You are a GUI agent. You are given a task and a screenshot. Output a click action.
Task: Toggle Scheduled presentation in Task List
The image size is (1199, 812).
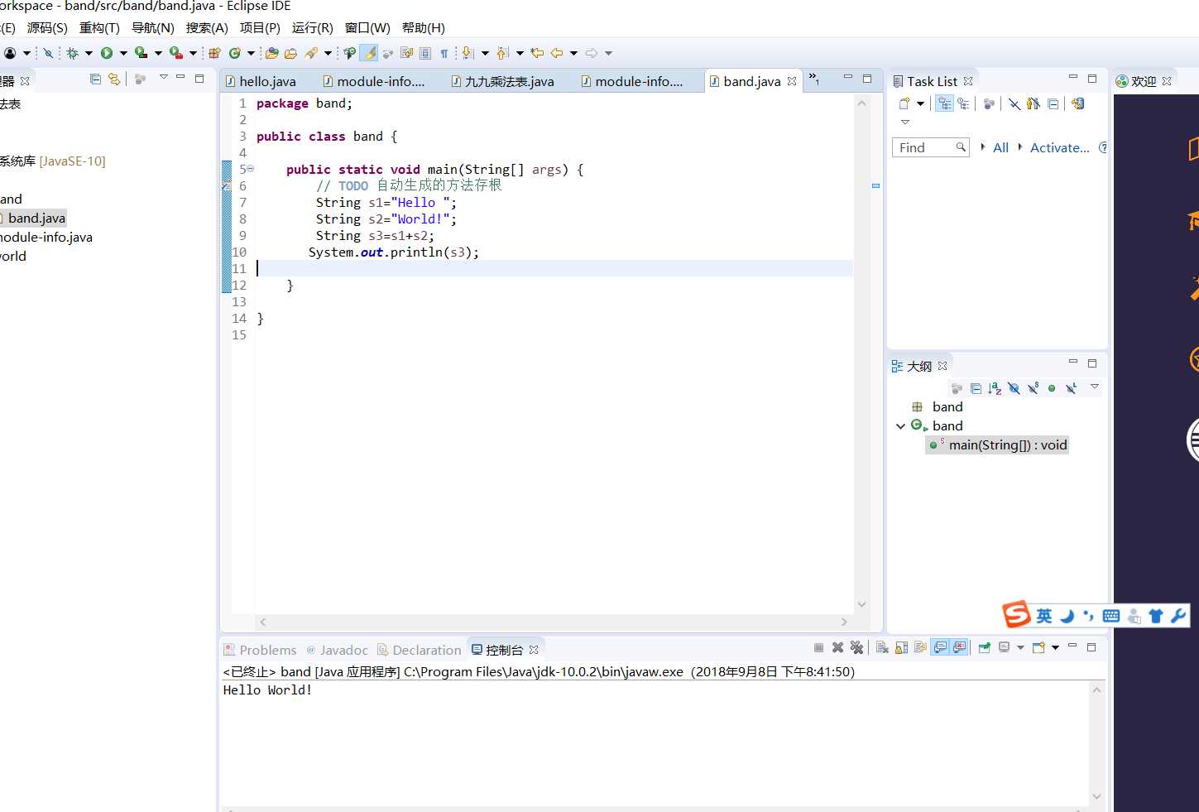pyautogui.click(x=963, y=103)
